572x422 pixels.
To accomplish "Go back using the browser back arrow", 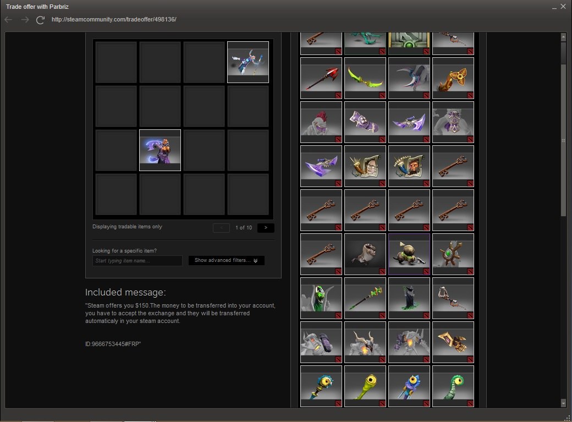I will 8,20.
